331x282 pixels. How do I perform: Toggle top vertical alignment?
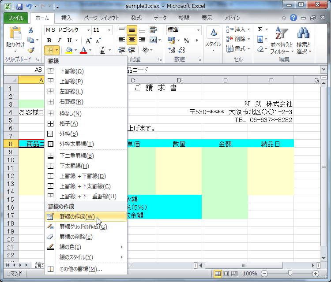pyautogui.click(x=122, y=30)
